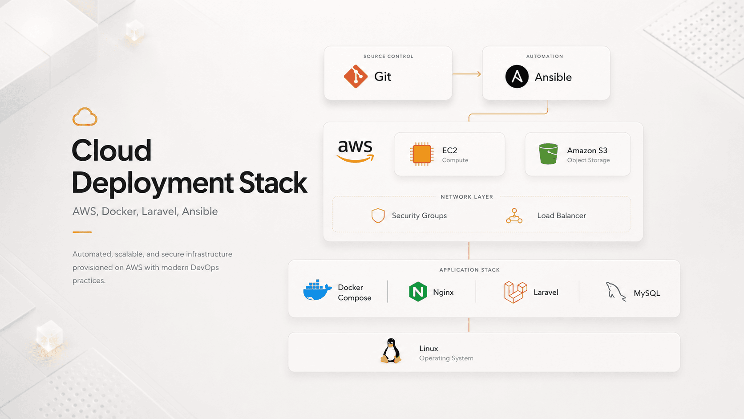Click the Ansible logo icon
The width and height of the screenshot is (744, 419).
517,77
